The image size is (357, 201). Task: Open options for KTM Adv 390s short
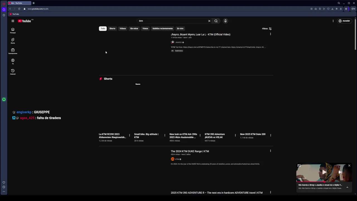(x=200, y=135)
